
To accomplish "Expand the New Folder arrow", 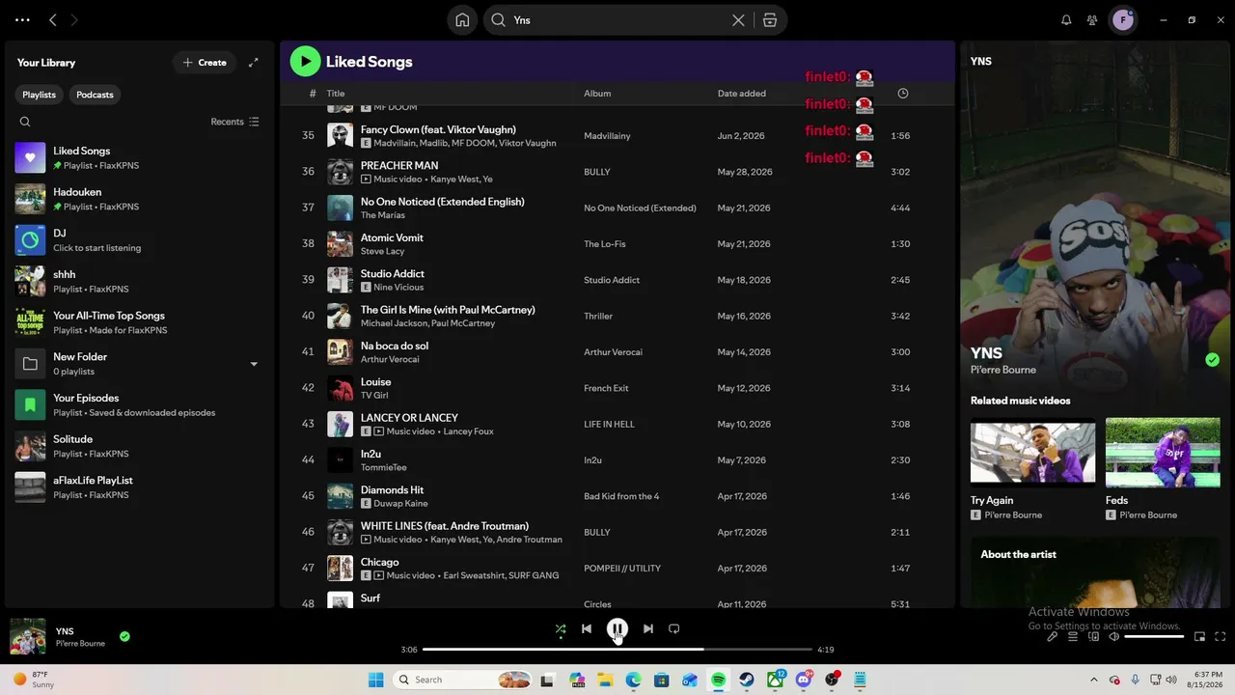I will pos(254,364).
